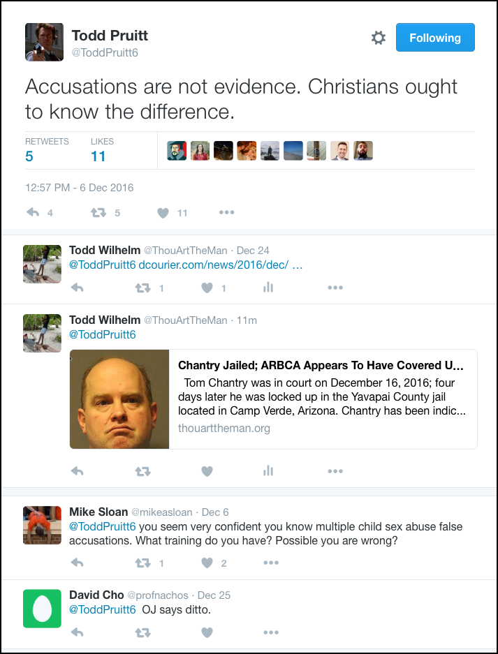Toggle the Following button for Todd Pruitt
The image size is (498, 654).
[x=435, y=38]
